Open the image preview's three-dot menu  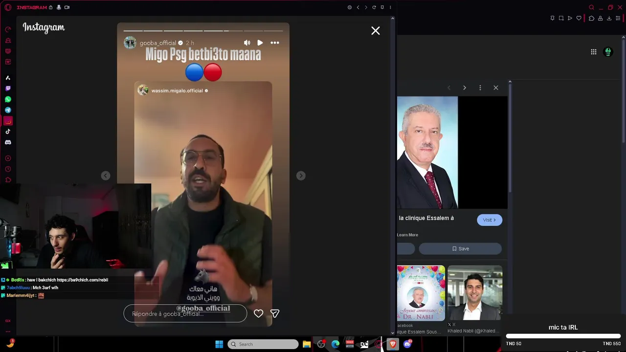480,88
